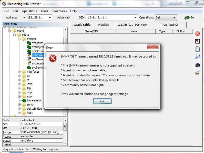This screenshot has width=204, height=153.
Task: Click OK in the Error dialog
Action: [x=102, y=101]
